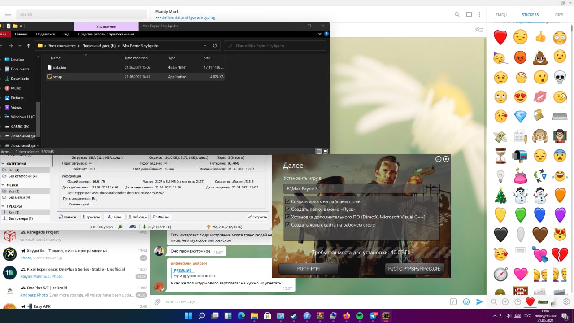
Task: Click the Telegram message input field
Action: 305,302
